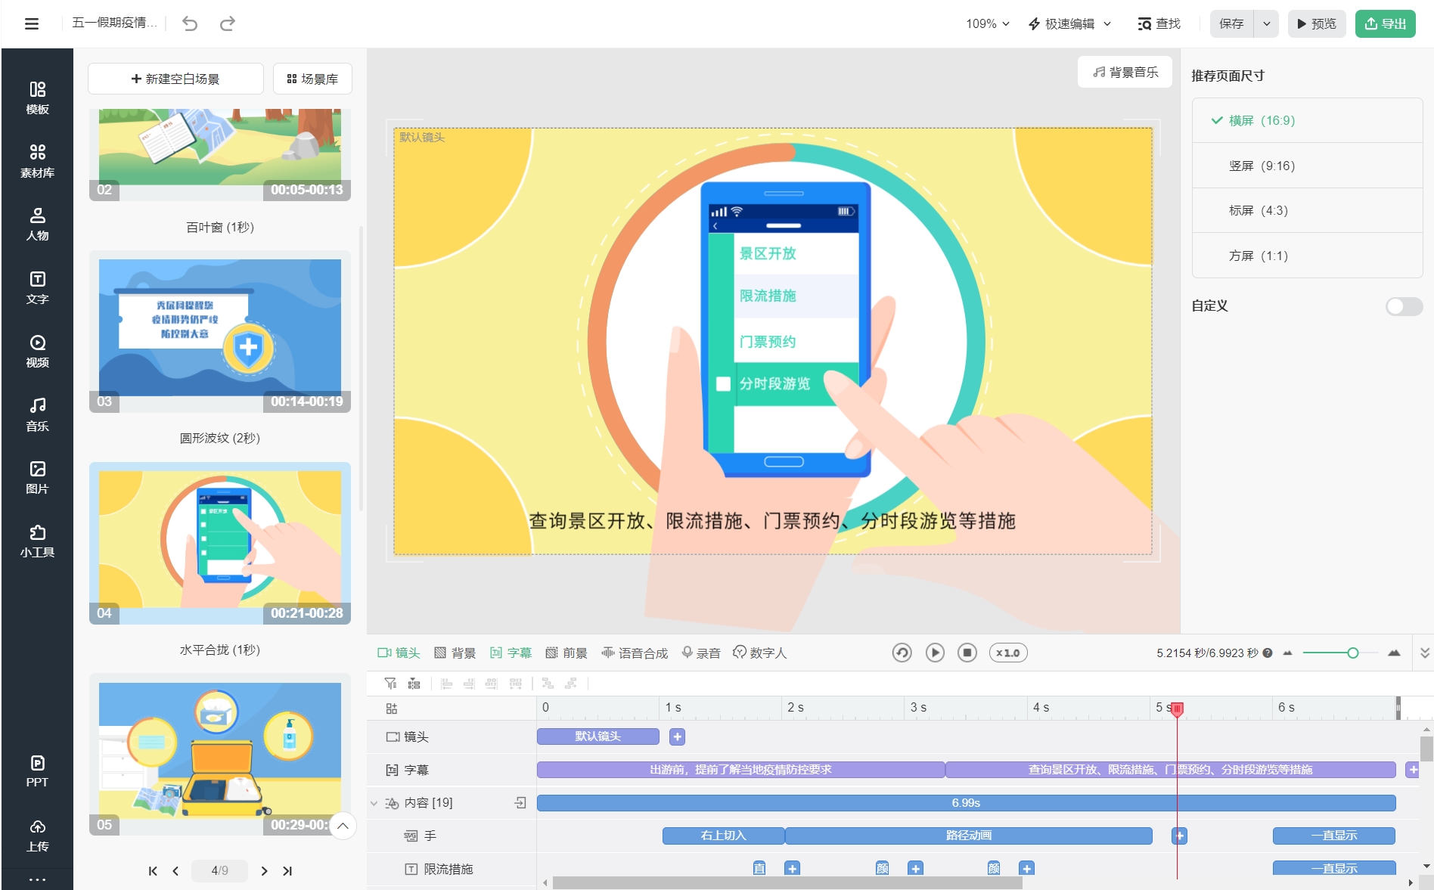
Task: Open the 小工具 widgets panel
Action: click(37, 541)
